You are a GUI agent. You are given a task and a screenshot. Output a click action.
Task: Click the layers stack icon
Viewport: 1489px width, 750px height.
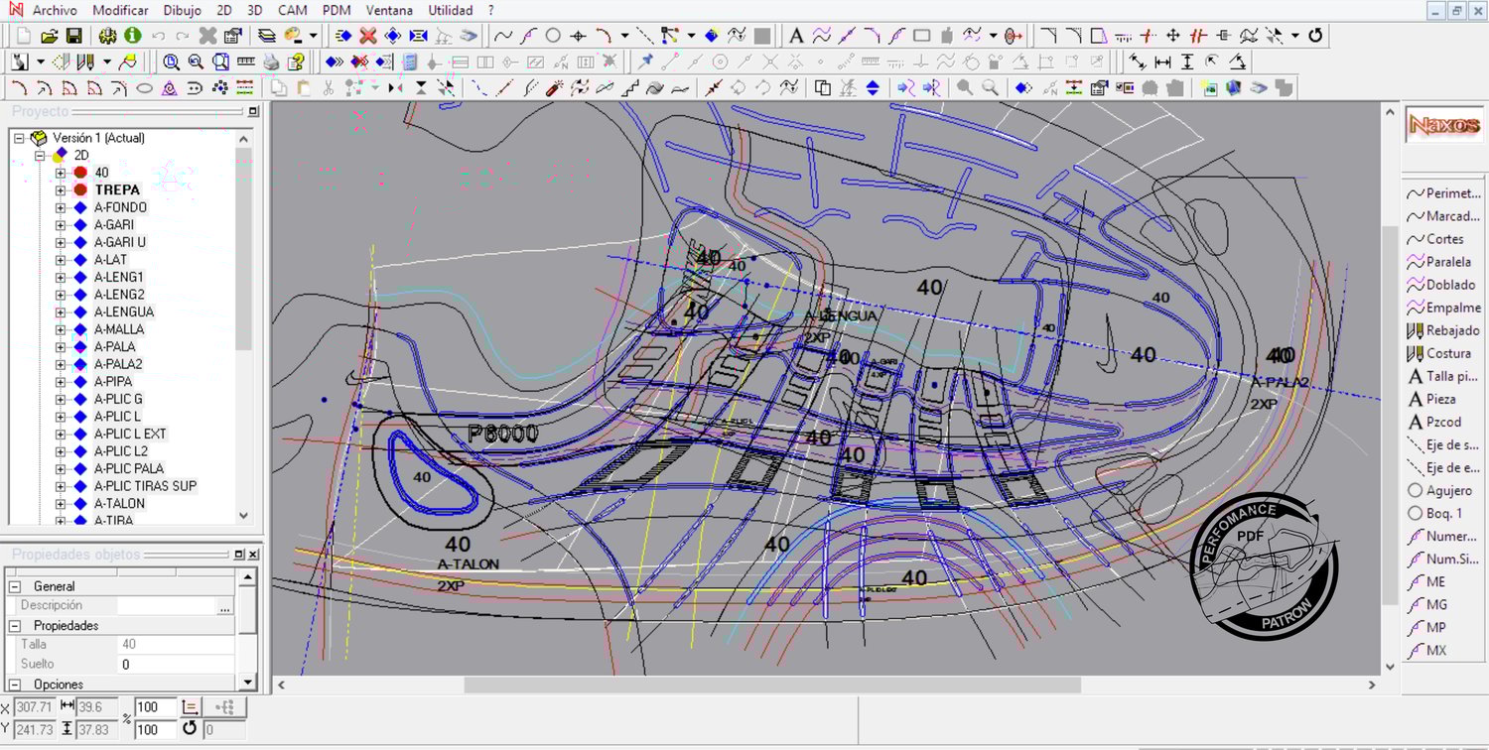pyautogui.click(x=266, y=36)
